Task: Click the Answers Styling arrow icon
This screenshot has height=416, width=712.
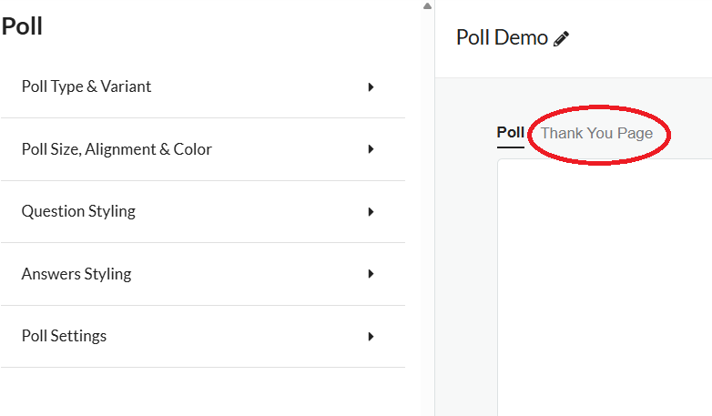Action: pos(371,274)
